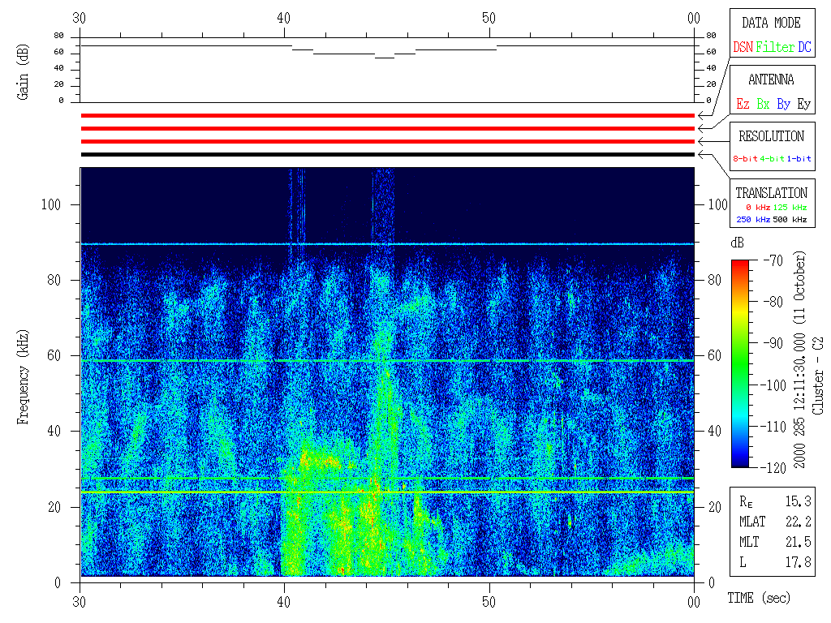Click the DATA MODE legend title
The height and width of the screenshot is (623, 831).
click(771, 23)
